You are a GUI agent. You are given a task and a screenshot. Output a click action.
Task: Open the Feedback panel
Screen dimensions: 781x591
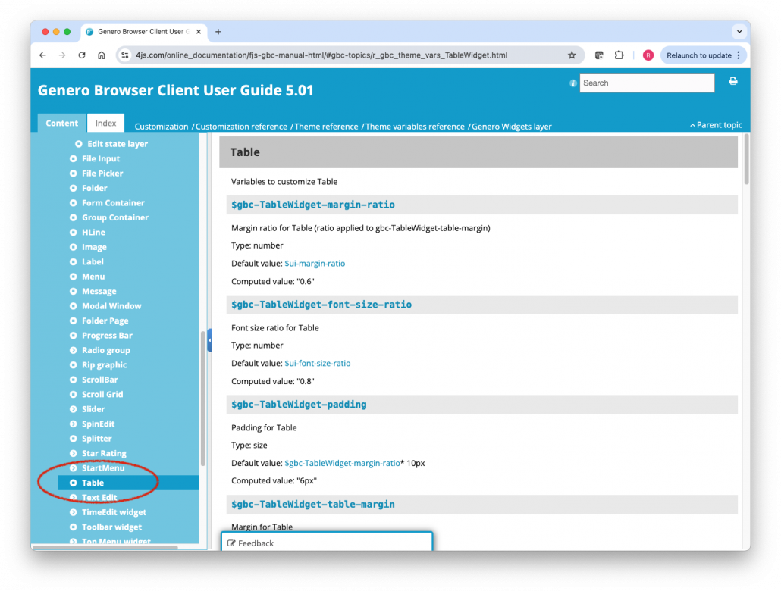pyautogui.click(x=327, y=543)
